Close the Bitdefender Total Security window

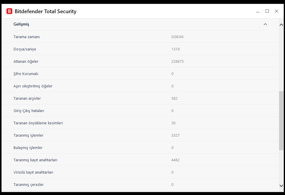coord(276,11)
